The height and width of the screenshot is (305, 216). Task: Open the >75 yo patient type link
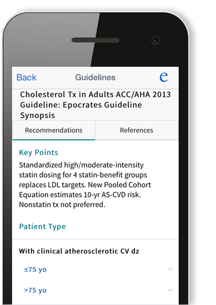[x=35, y=291]
